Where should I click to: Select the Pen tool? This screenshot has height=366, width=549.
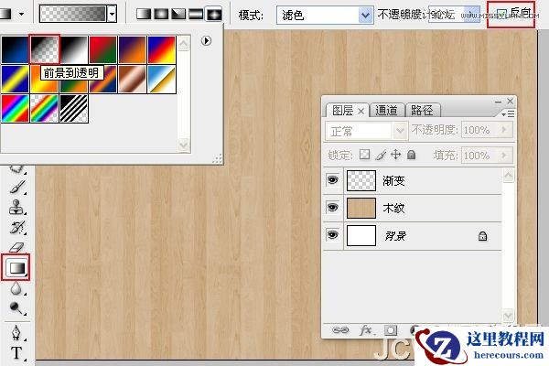point(16,333)
